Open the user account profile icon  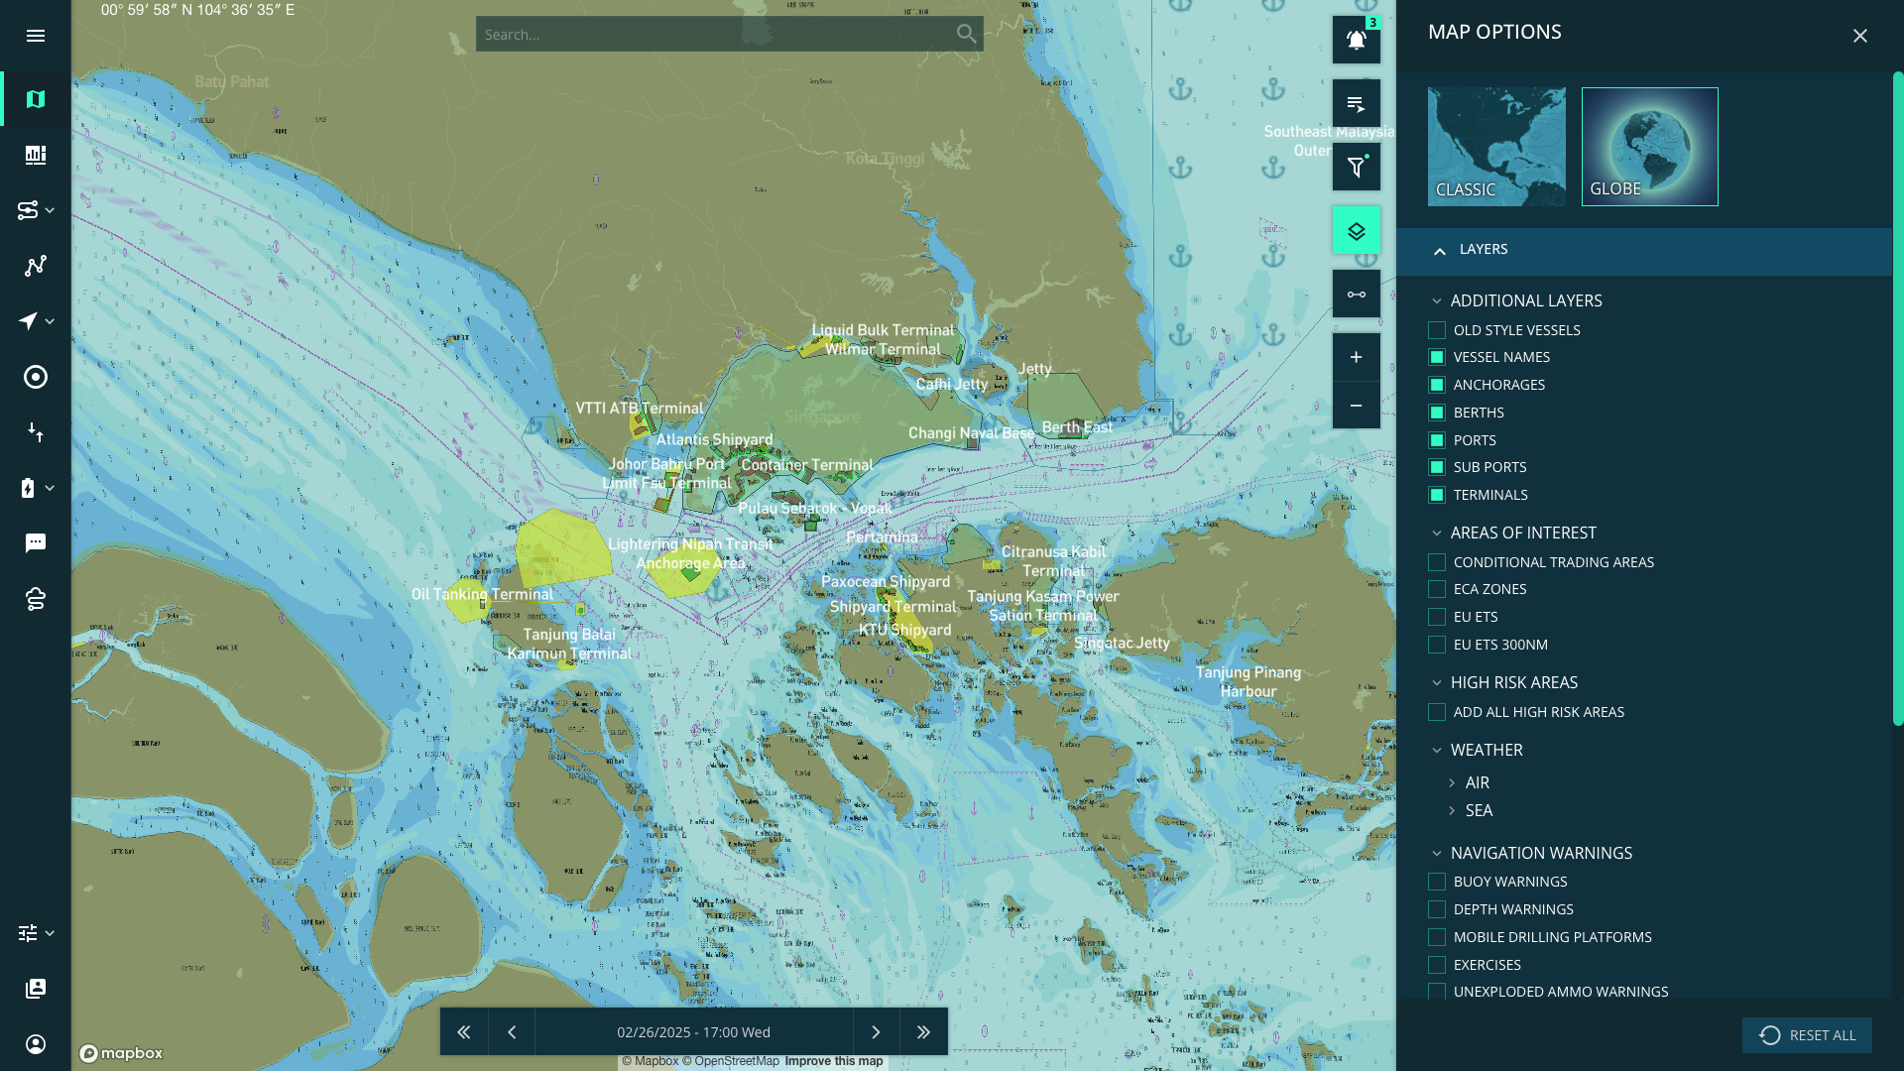coord(36,1044)
